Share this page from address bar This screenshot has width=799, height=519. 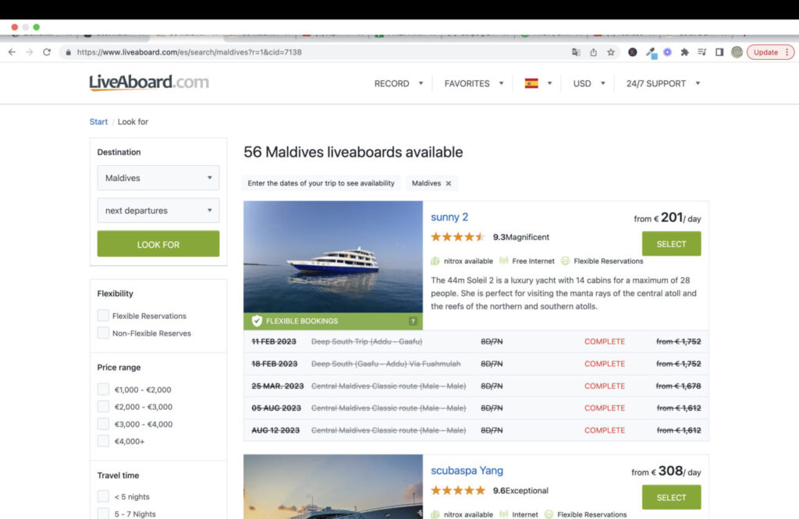click(x=594, y=52)
